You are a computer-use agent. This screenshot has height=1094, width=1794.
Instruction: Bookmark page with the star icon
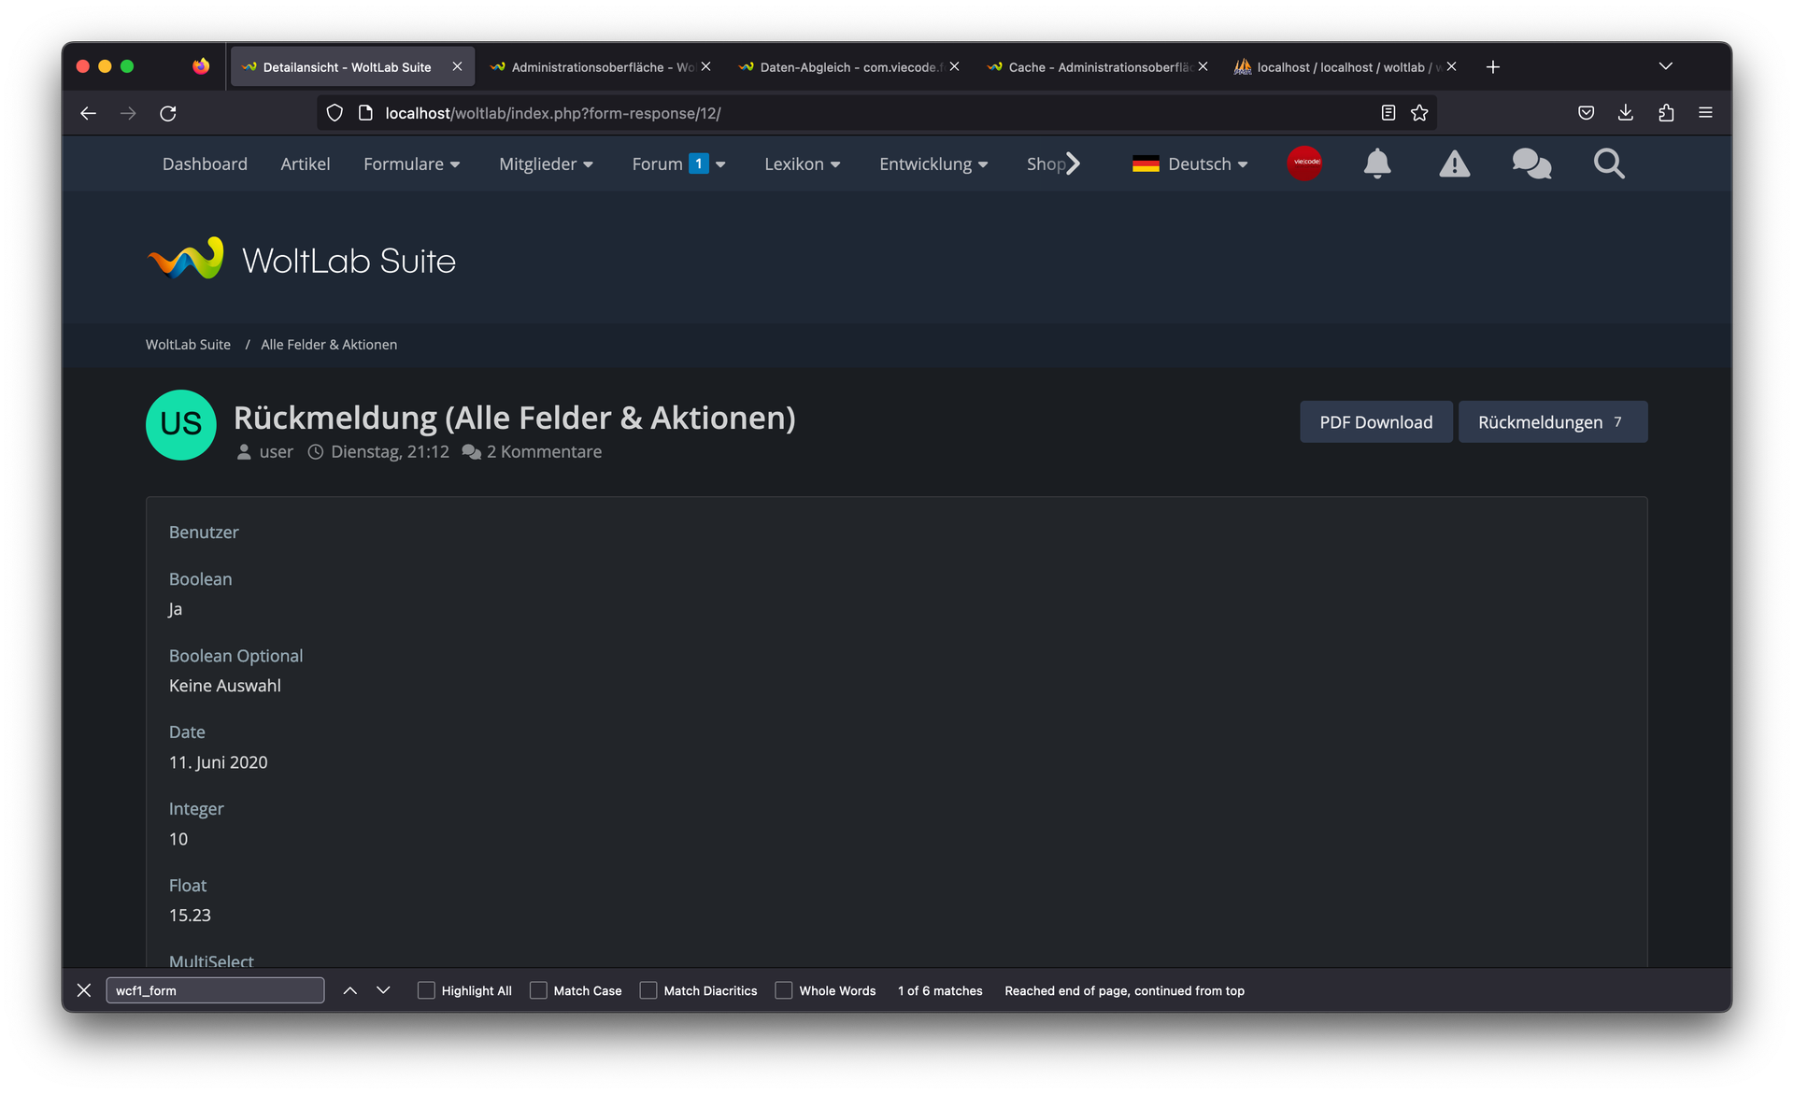click(1419, 113)
